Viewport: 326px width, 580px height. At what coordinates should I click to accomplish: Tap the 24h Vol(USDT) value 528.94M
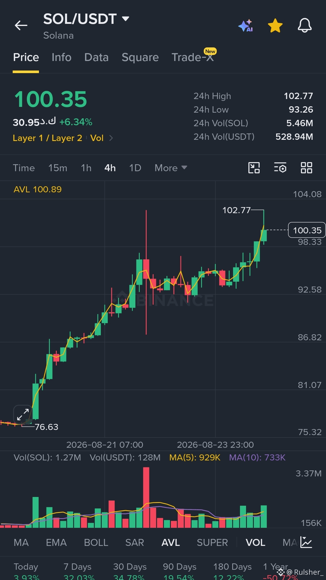(x=294, y=137)
